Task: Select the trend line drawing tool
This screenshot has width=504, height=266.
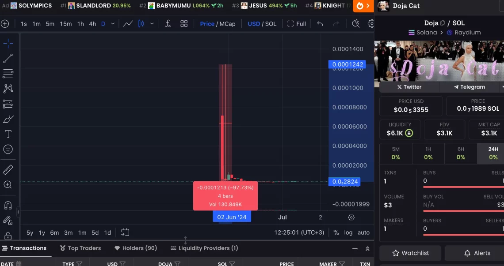Action: 8,58
